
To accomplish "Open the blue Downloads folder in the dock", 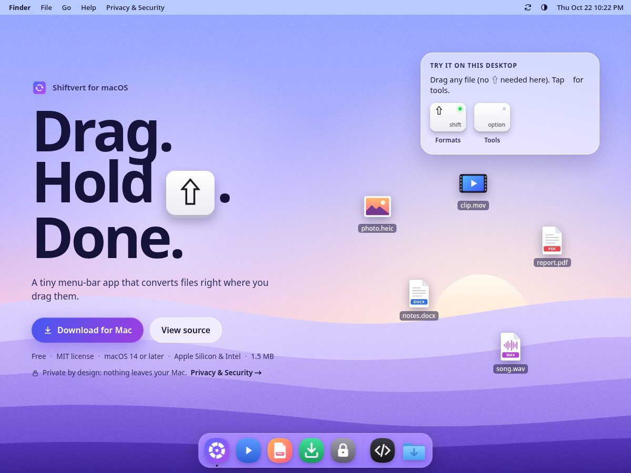I will click(414, 450).
